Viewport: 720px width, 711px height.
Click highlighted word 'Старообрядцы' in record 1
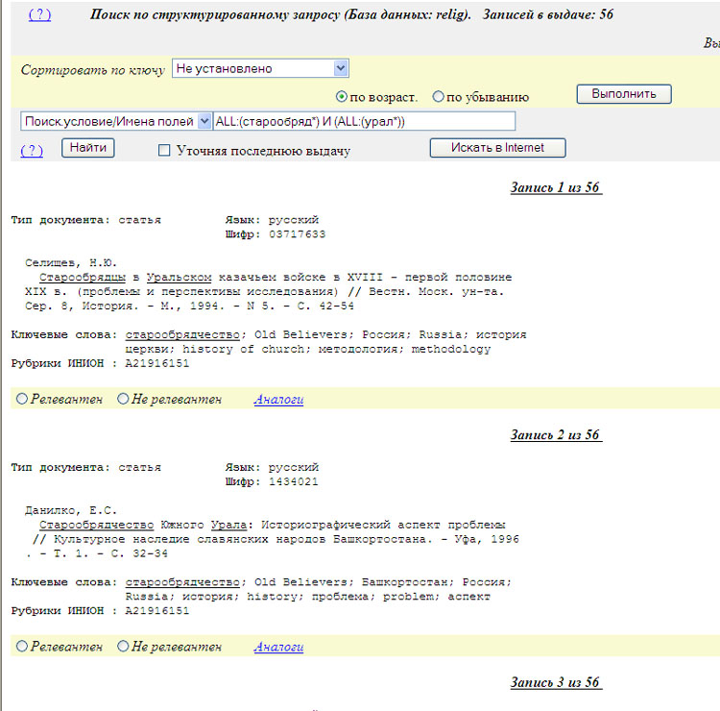click(83, 277)
